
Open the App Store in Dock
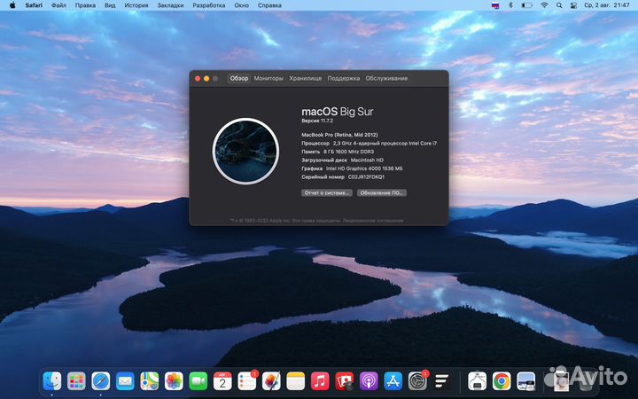click(393, 381)
